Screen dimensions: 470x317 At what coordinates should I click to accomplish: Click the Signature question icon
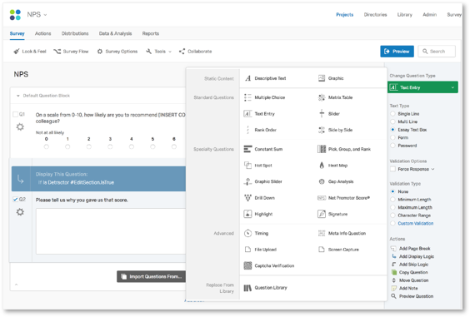(x=322, y=214)
